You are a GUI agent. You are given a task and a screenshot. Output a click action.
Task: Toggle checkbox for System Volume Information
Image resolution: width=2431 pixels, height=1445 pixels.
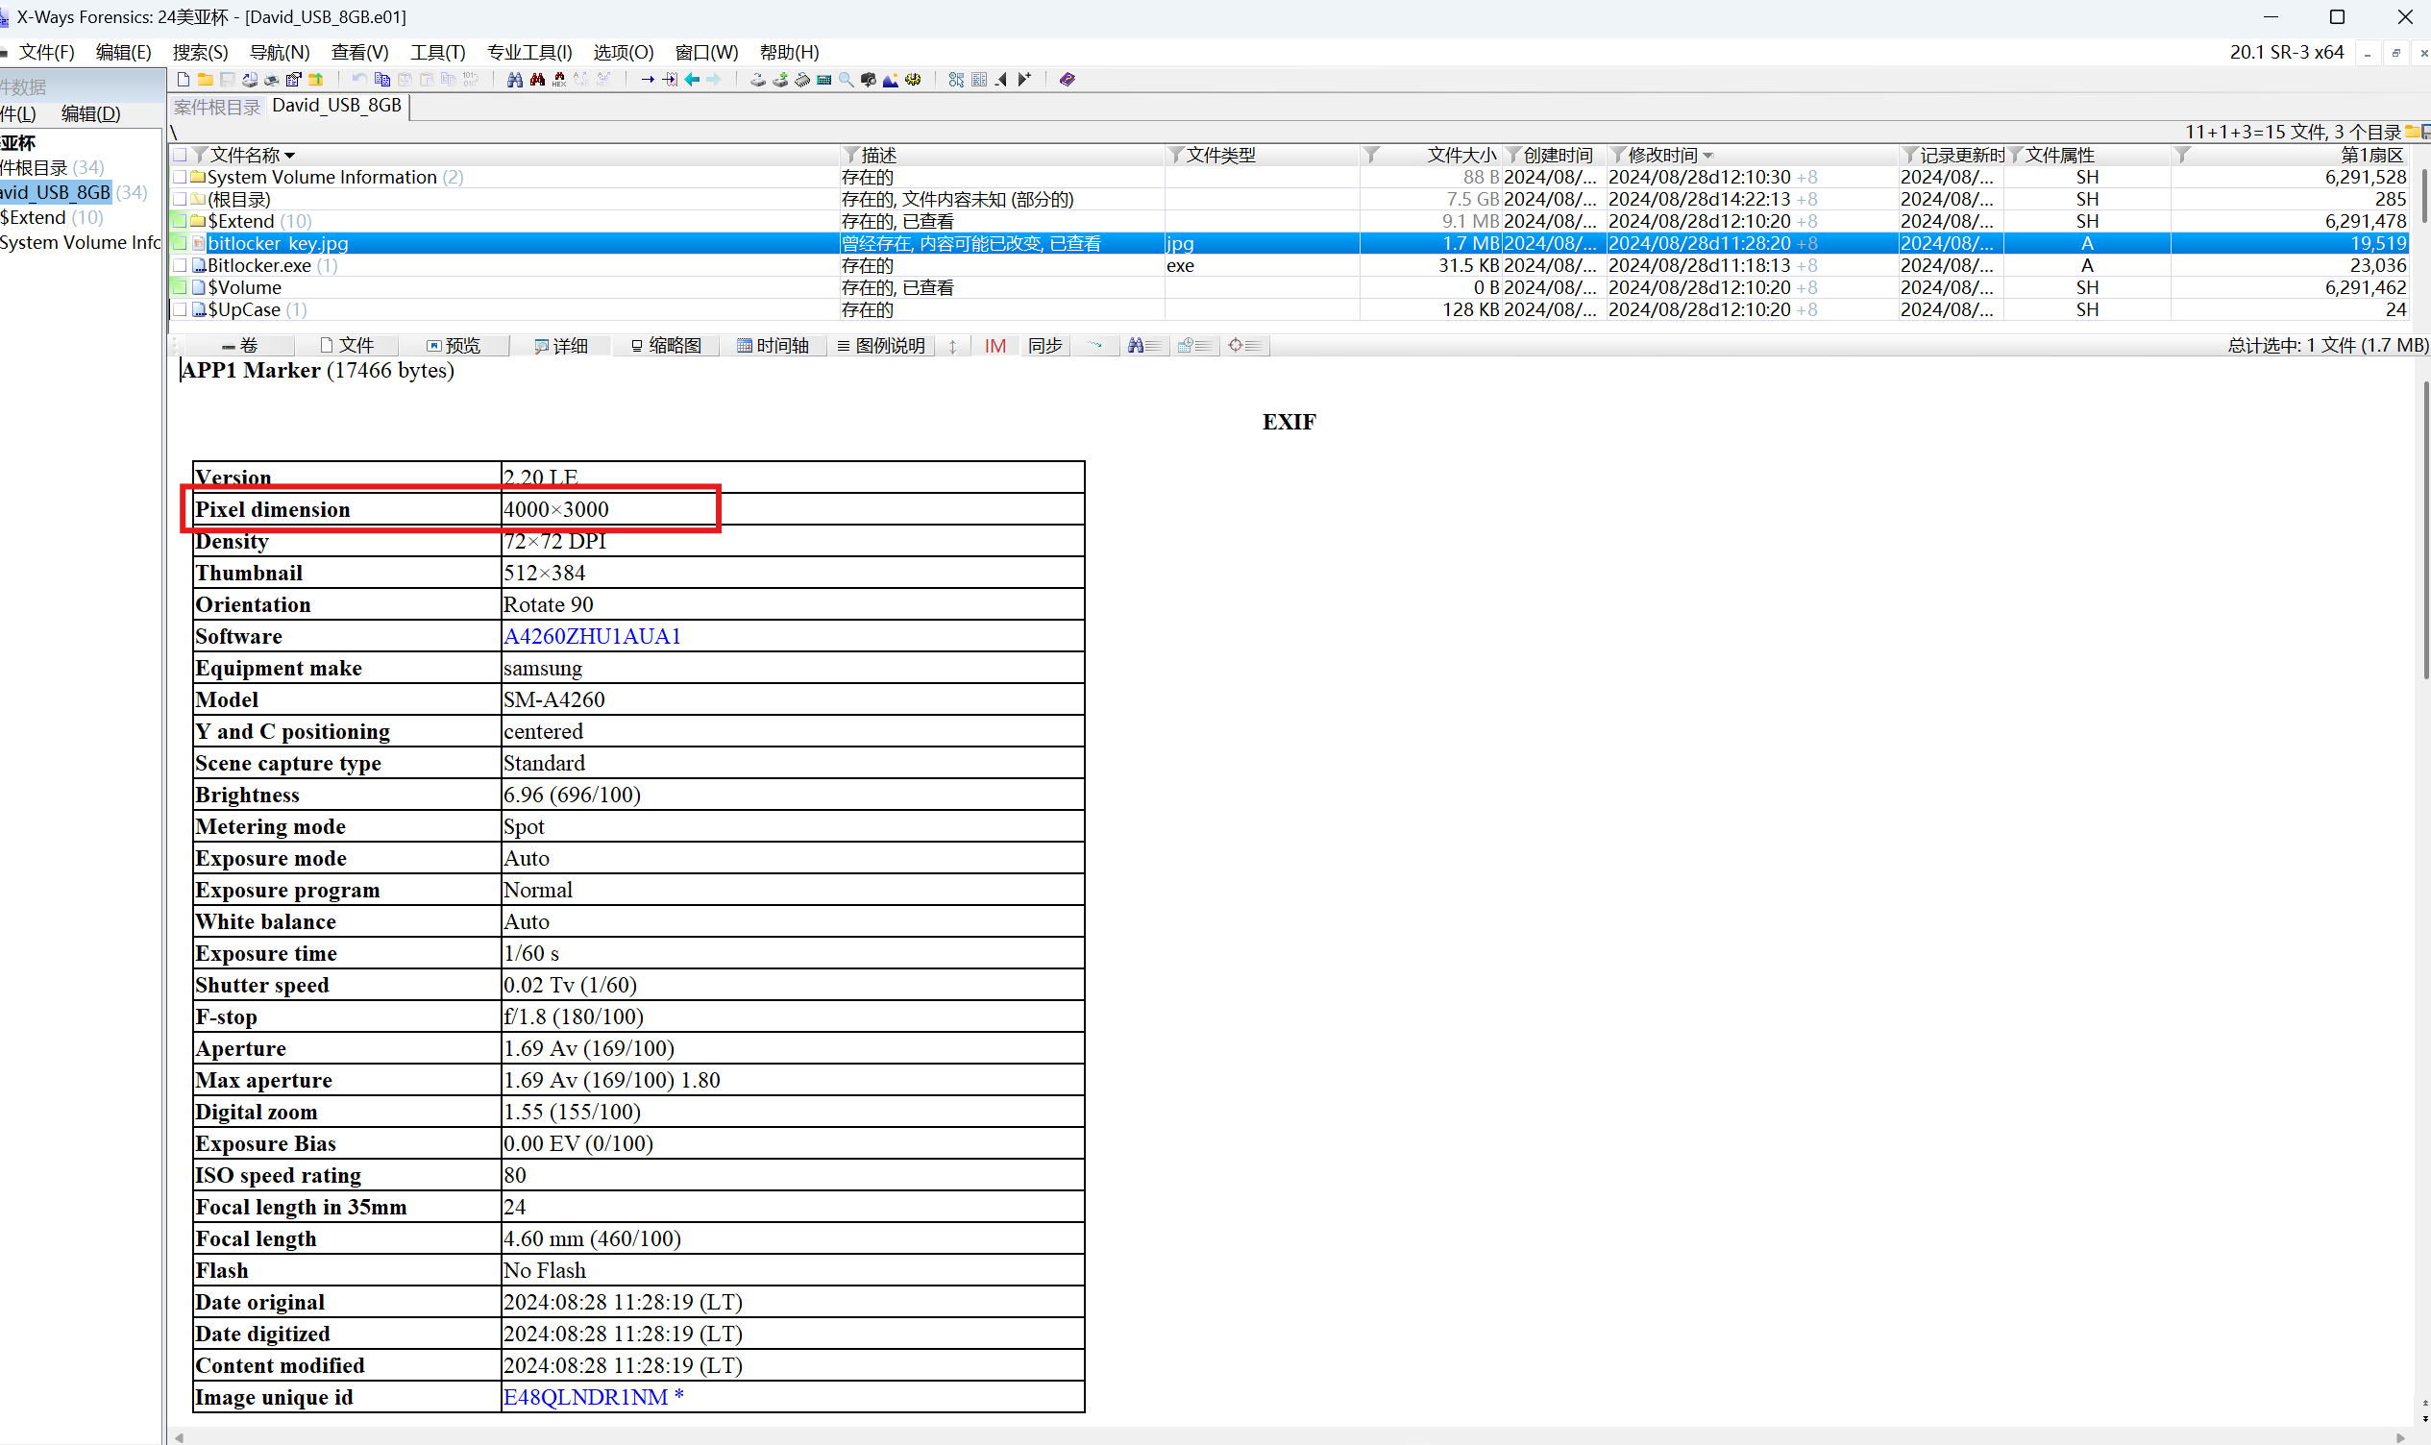(x=180, y=177)
